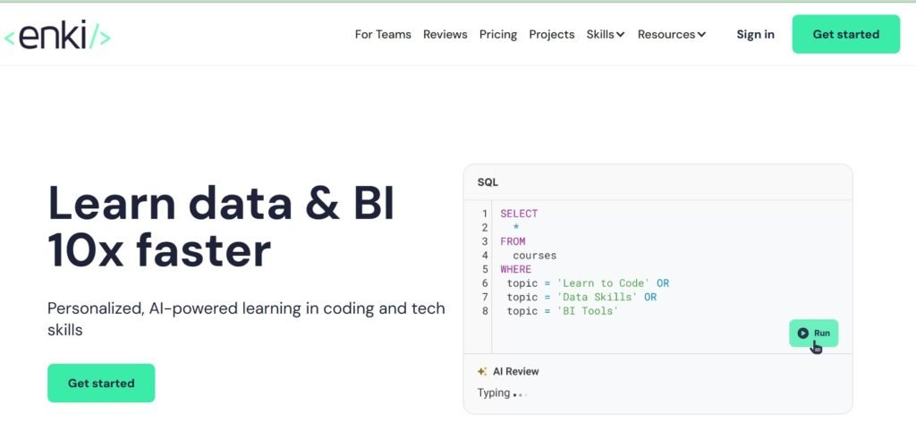
Task: Click the 'Data Skills' string
Action: coord(597,298)
